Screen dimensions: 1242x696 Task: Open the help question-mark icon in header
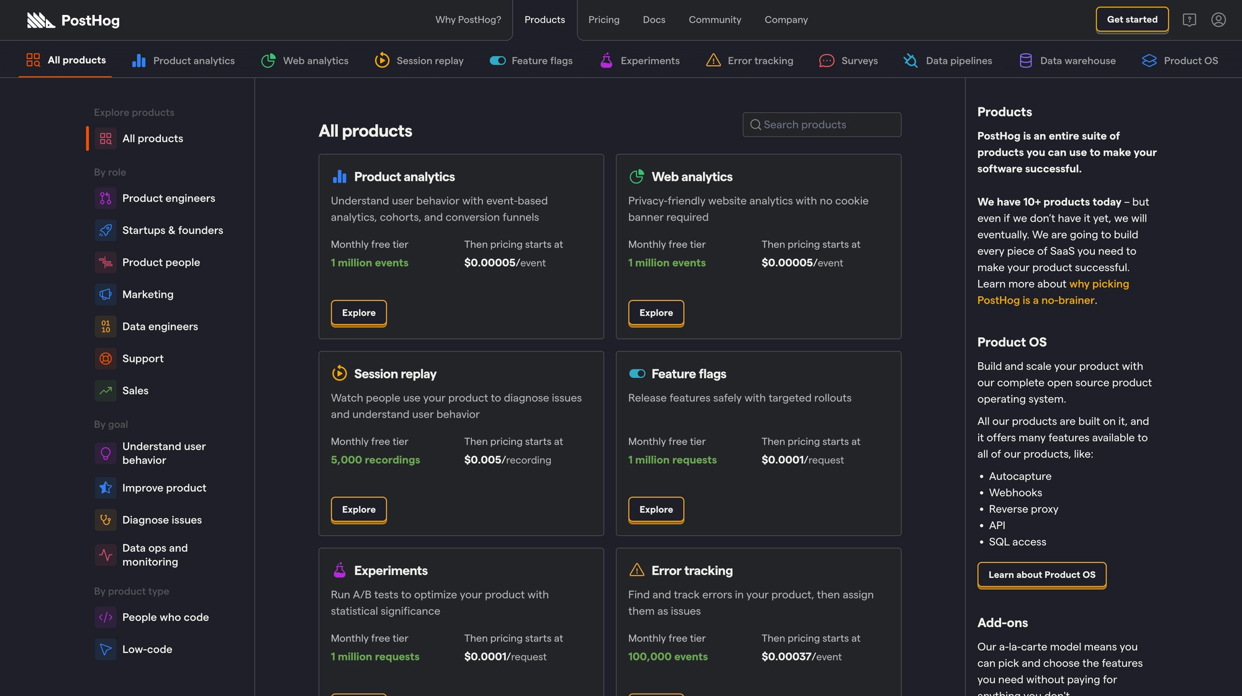coord(1189,20)
